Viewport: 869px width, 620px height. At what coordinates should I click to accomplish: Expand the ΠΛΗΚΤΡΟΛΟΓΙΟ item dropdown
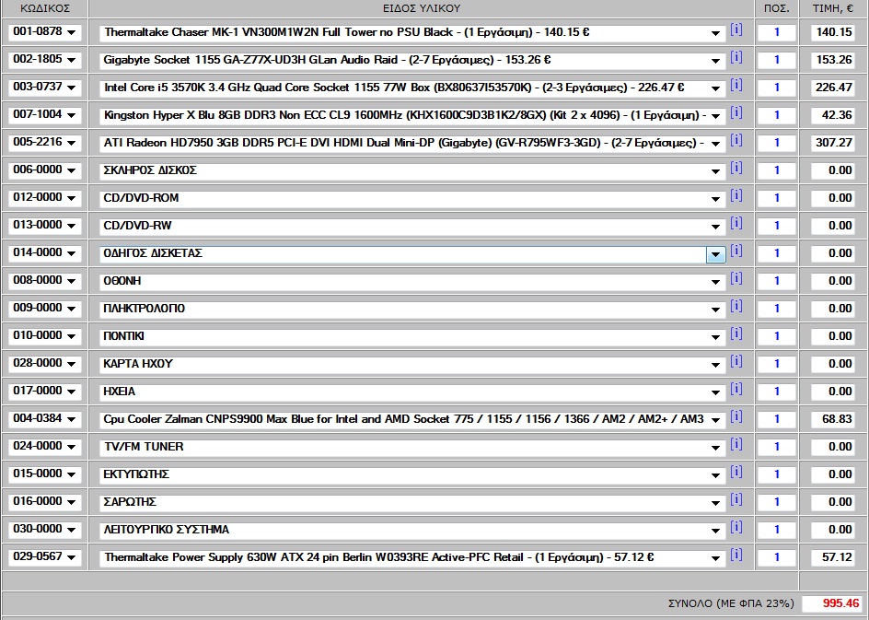point(716,310)
